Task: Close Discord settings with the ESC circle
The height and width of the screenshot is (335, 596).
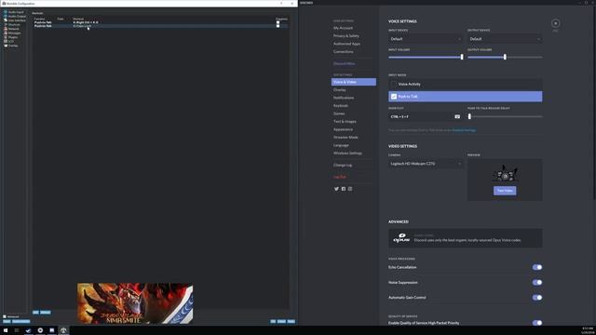Action: 555,23
